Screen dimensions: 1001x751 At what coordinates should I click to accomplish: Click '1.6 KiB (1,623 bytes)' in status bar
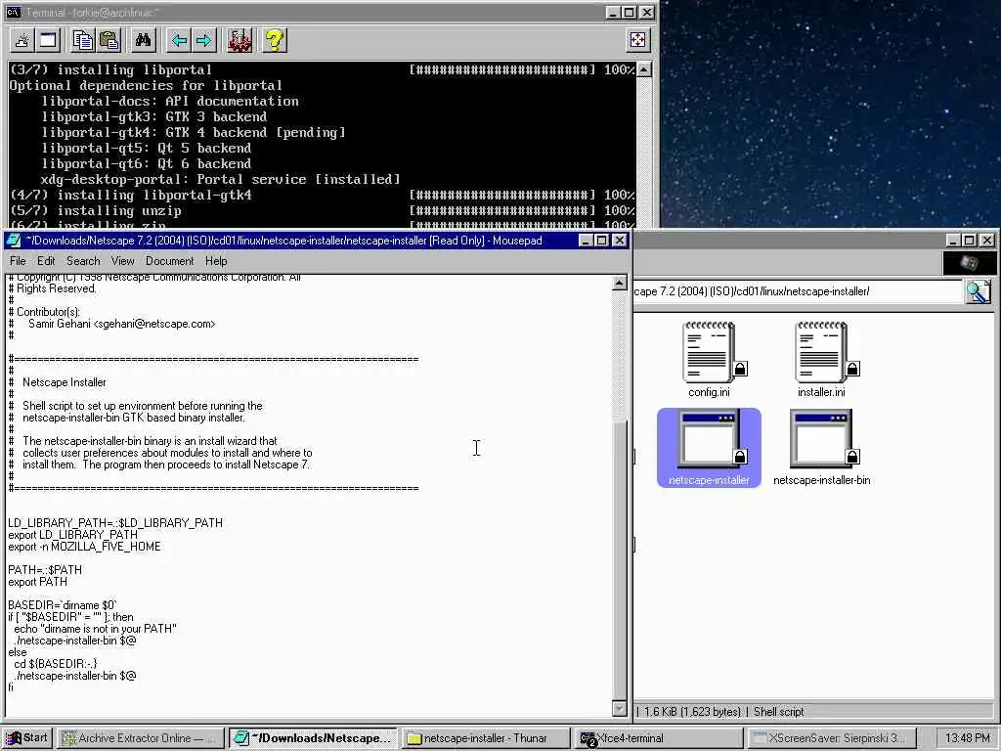pyautogui.click(x=693, y=712)
